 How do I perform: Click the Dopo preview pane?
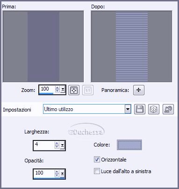point(131,46)
